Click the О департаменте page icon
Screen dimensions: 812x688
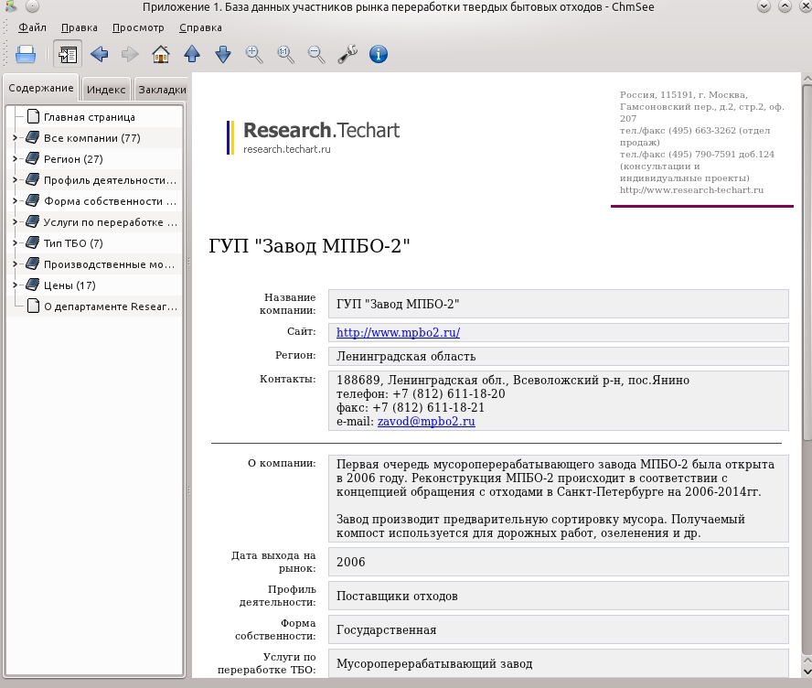pyautogui.click(x=33, y=306)
